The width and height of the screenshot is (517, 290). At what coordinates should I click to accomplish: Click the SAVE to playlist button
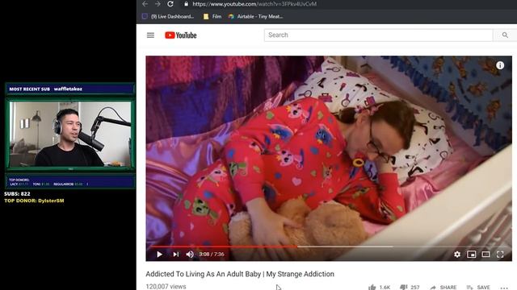pyautogui.click(x=478, y=287)
